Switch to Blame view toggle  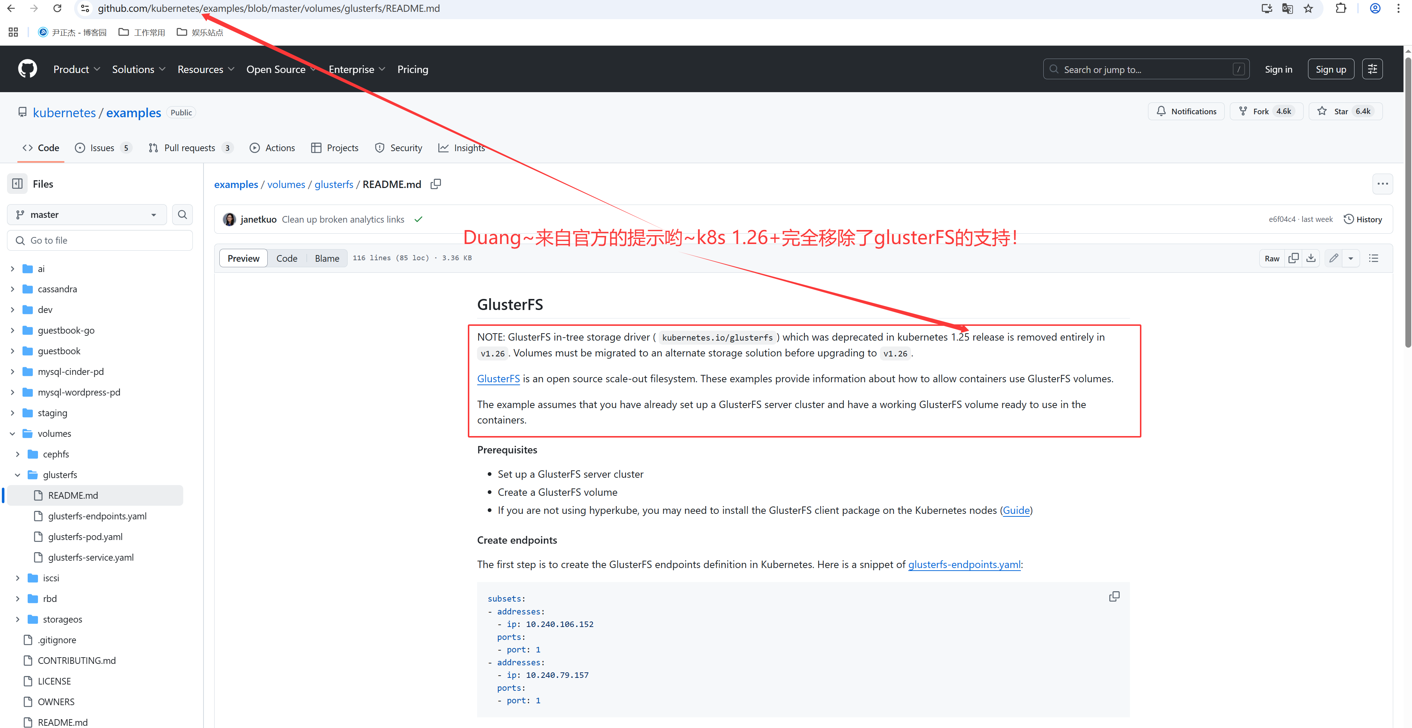tap(327, 258)
